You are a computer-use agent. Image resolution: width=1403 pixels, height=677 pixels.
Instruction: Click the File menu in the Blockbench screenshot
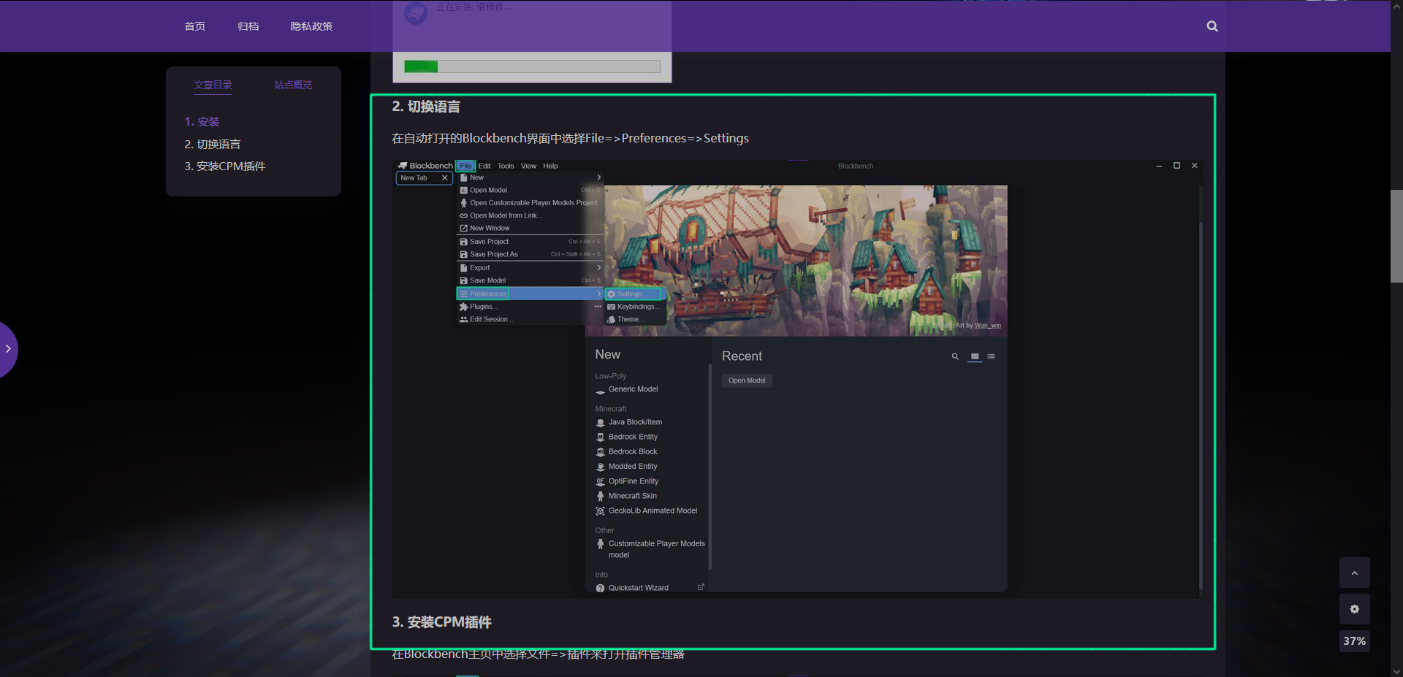[x=465, y=166]
